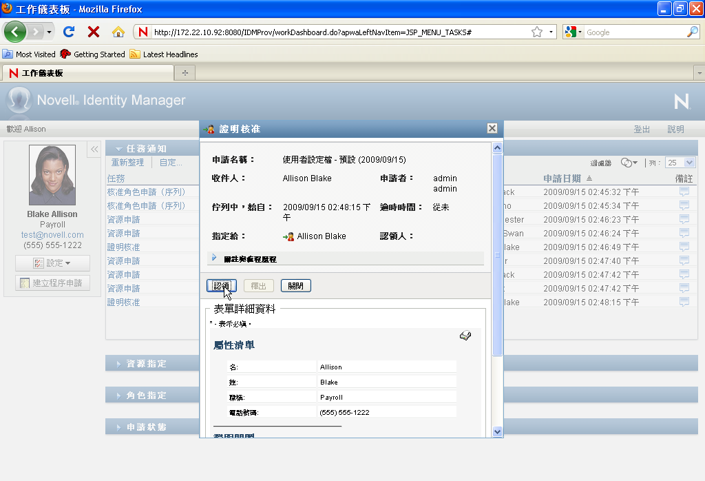The width and height of the screenshot is (705, 481).
Task: Click the Google search input field
Action: 635,32
